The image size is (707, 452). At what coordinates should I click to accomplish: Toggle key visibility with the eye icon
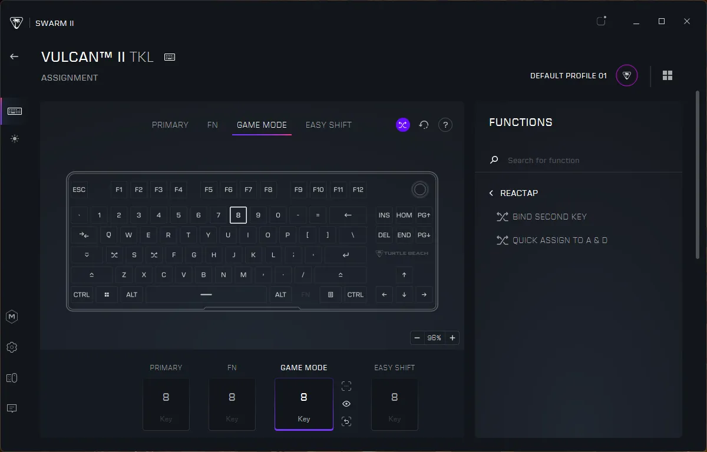point(346,404)
